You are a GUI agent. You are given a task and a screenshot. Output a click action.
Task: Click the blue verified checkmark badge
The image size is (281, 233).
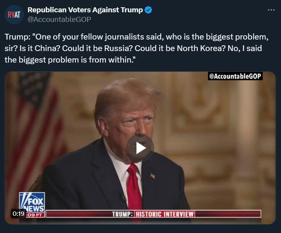(x=148, y=10)
